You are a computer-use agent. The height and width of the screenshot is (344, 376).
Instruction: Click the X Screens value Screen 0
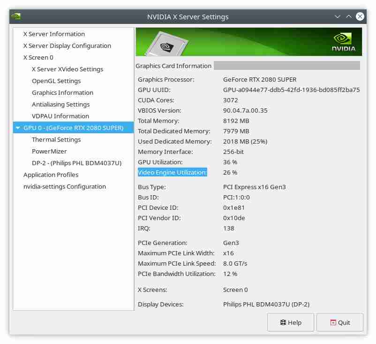pos(235,290)
